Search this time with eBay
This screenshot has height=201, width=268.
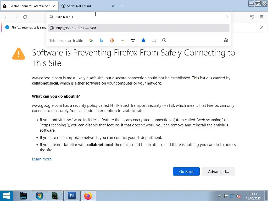[122, 40]
